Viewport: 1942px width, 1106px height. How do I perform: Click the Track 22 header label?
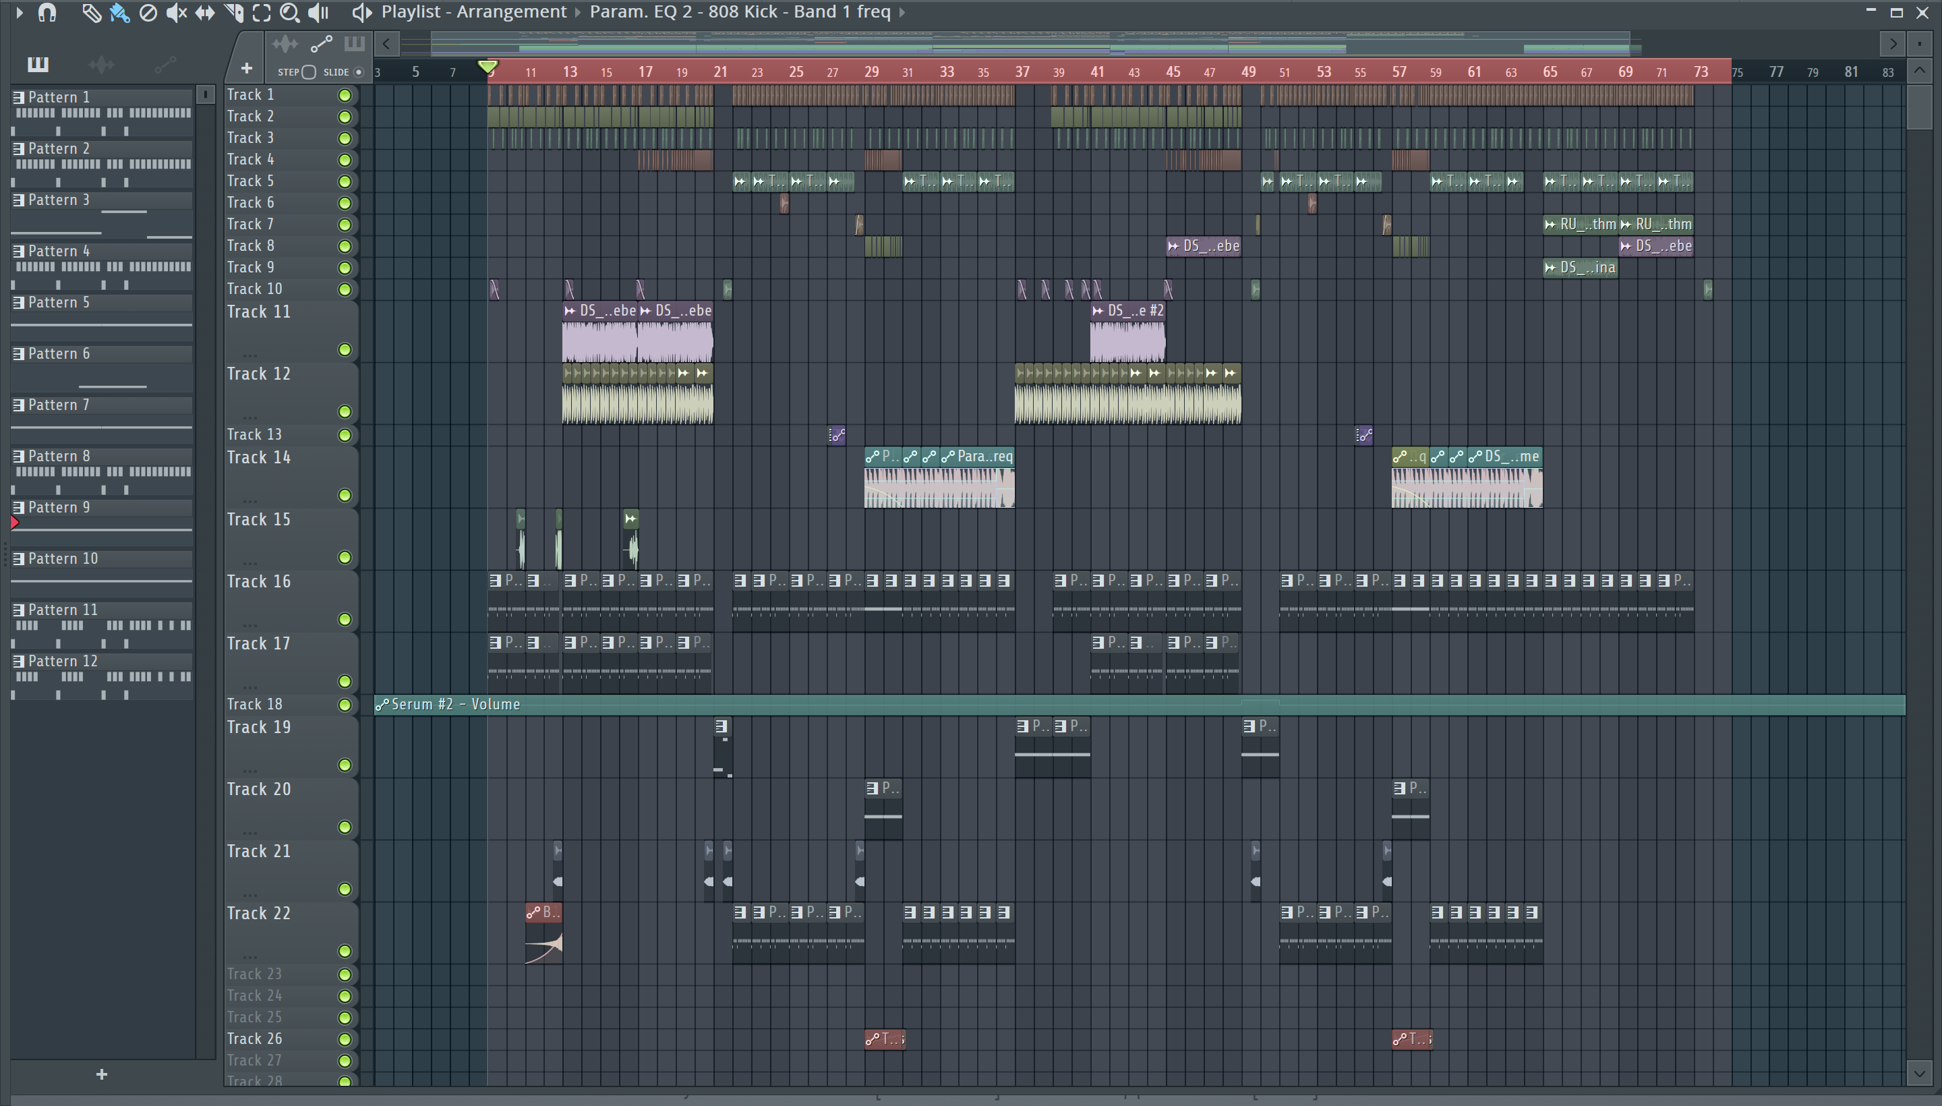[x=259, y=913]
